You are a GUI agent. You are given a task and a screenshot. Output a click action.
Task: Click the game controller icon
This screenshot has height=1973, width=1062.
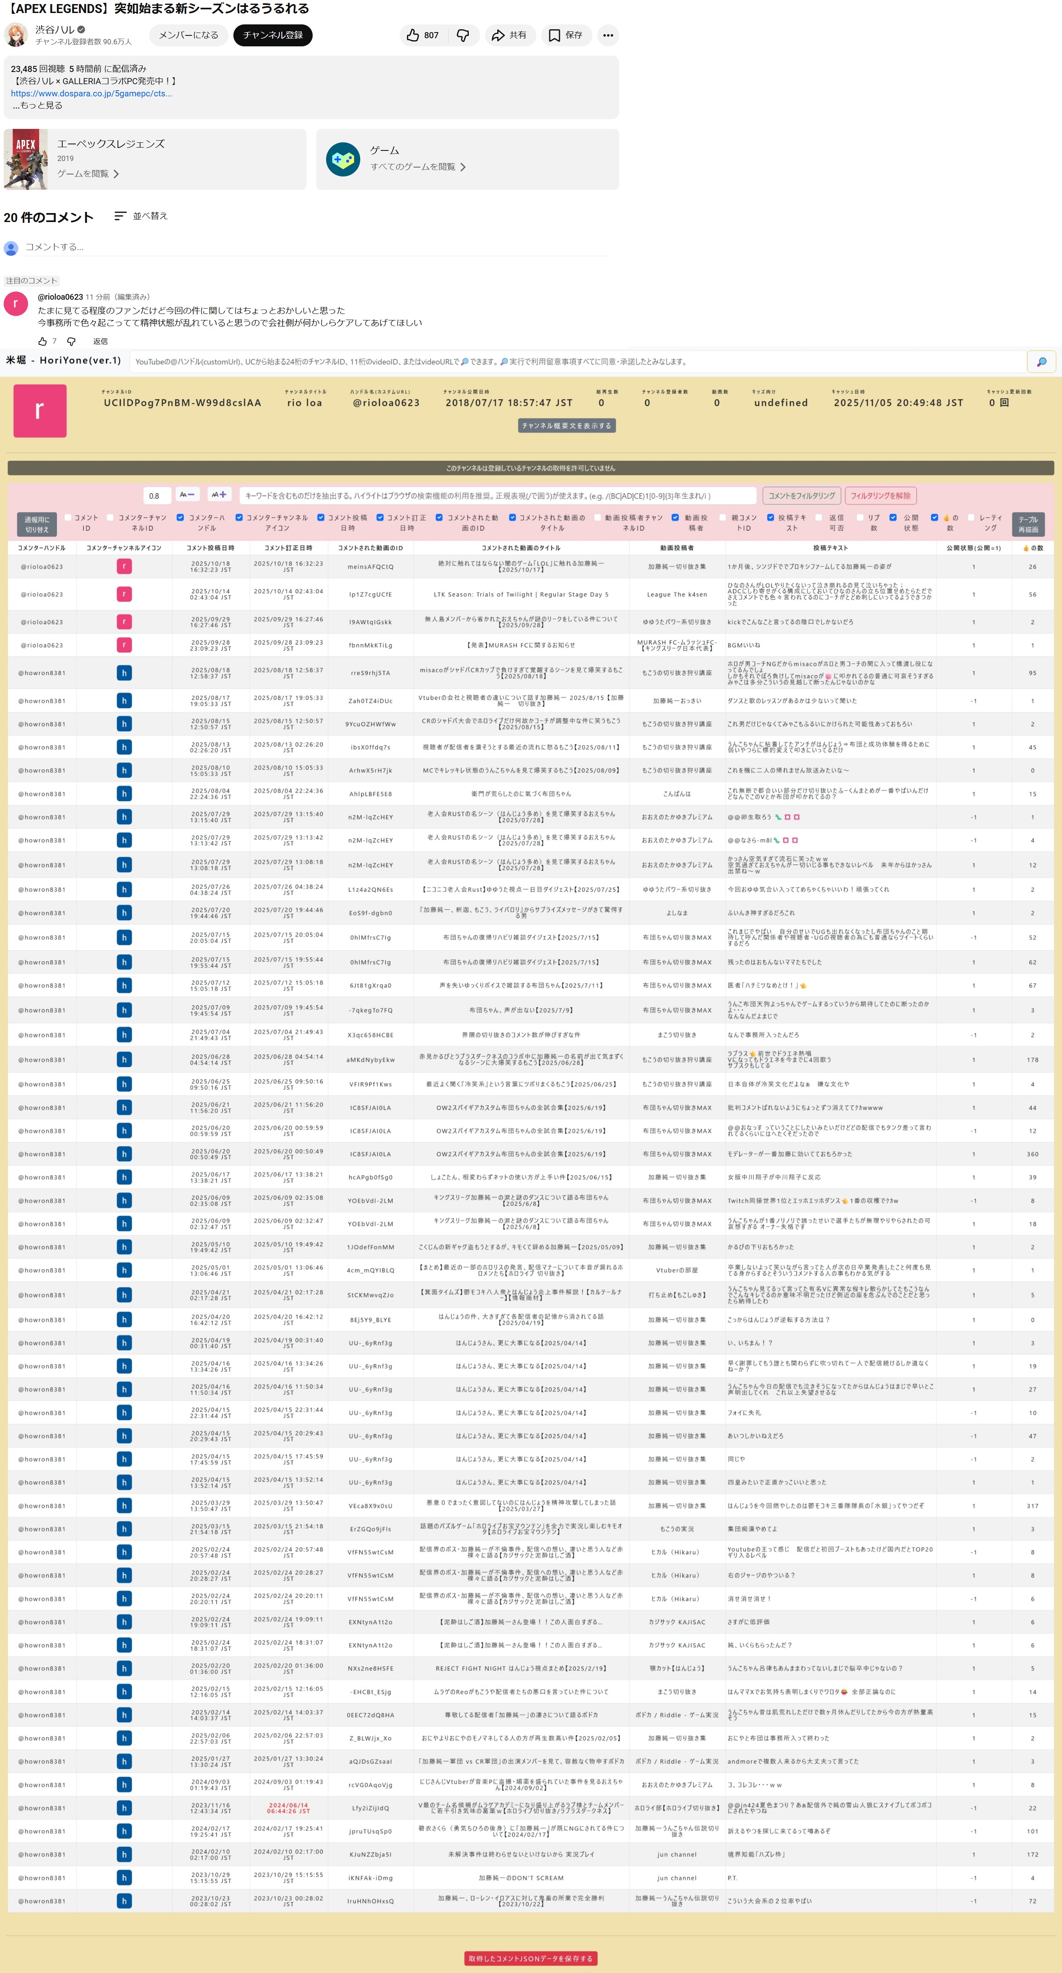[342, 159]
